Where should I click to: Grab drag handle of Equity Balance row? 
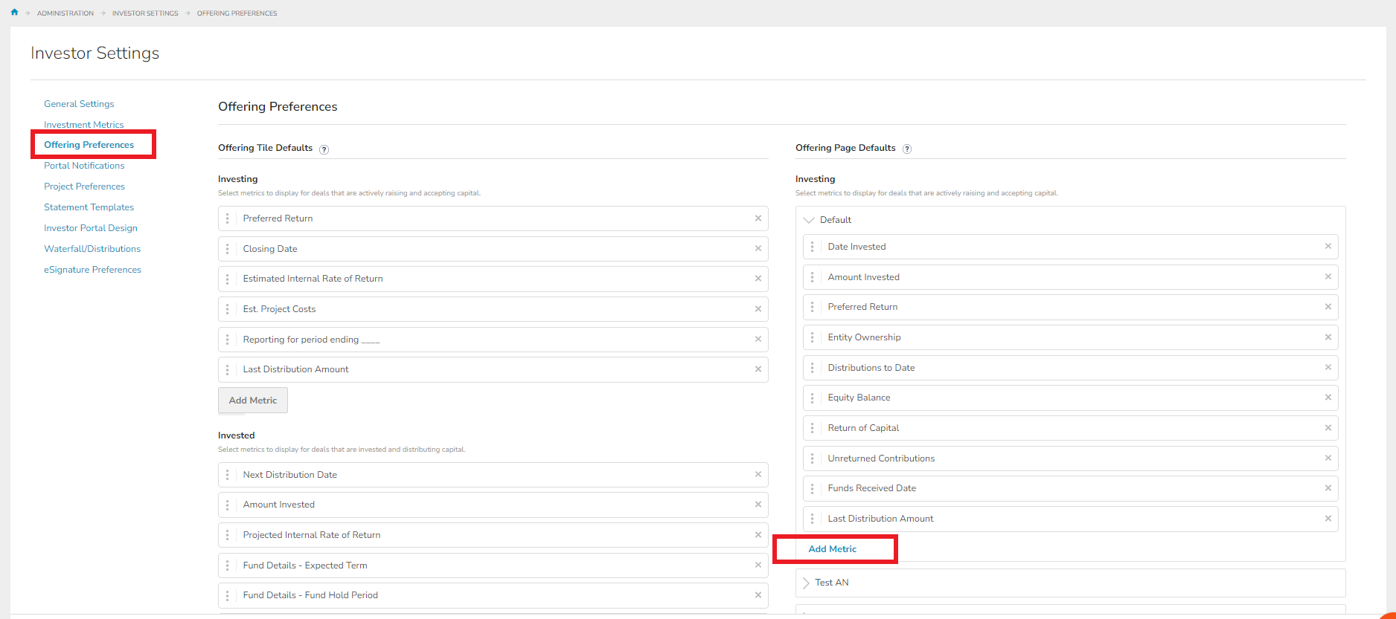coord(813,398)
